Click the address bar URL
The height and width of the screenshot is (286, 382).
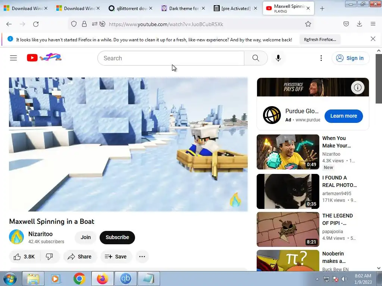tap(166, 24)
